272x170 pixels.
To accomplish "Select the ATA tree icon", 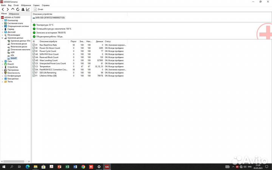I will point(9,55).
